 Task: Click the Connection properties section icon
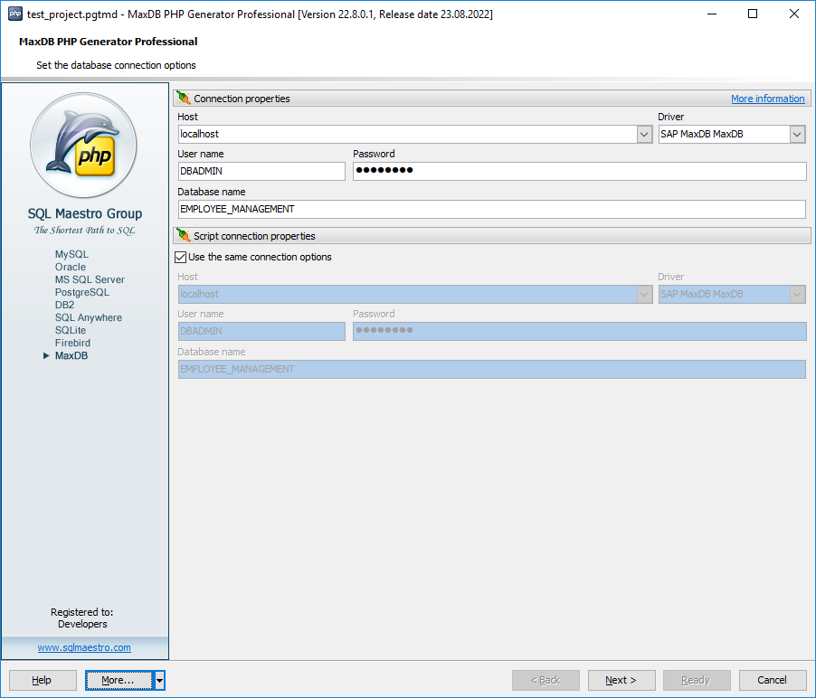point(184,99)
